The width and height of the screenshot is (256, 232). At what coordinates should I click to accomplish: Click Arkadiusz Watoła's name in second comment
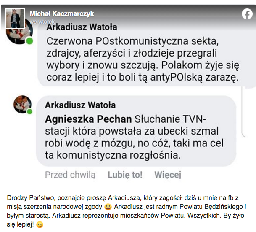click(80, 105)
